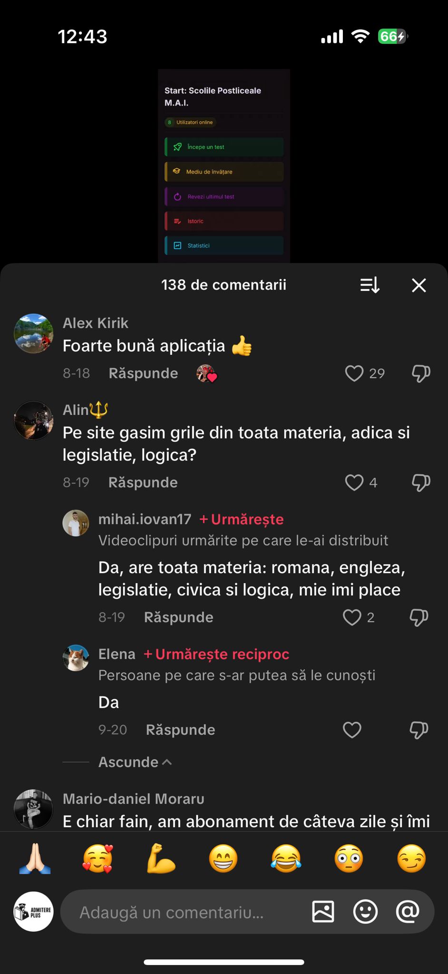This screenshot has height=974, width=448.
Task: Attach an image to the comment
Action: pos(323,912)
